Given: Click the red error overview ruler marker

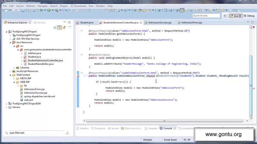Looking at the screenshot, I should click(x=254, y=88).
